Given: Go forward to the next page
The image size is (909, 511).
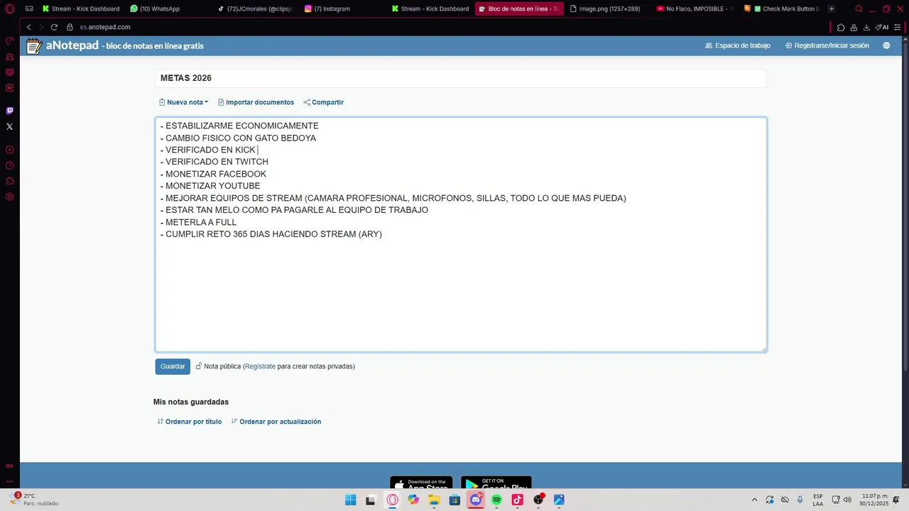Looking at the screenshot, I should (40, 27).
